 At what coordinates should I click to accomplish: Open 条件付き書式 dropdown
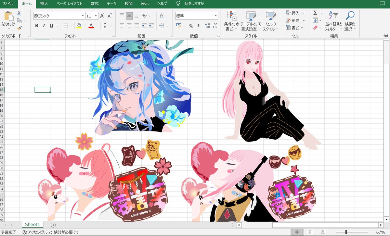(x=231, y=21)
